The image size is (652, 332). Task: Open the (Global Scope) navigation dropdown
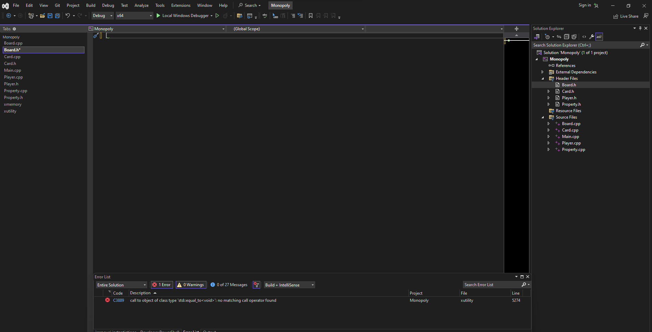[296, 29]
